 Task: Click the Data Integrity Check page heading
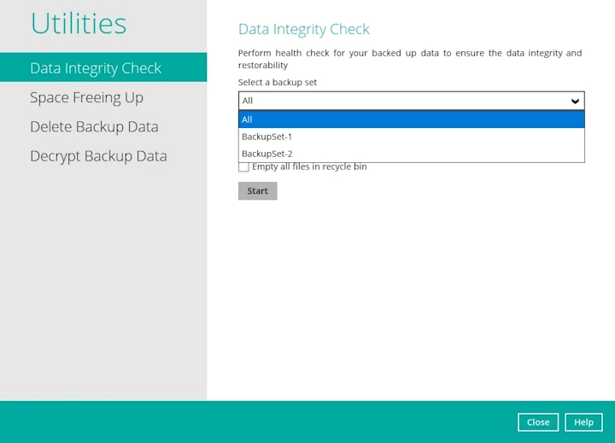coord(303,29)
